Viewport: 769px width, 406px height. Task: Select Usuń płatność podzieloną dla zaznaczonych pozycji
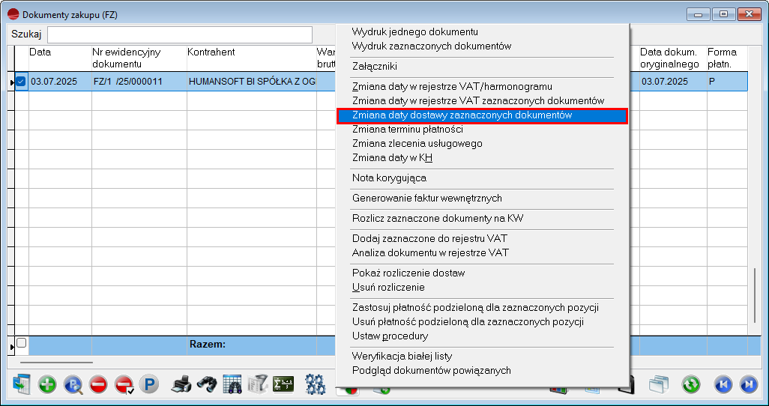coord(468,321)
